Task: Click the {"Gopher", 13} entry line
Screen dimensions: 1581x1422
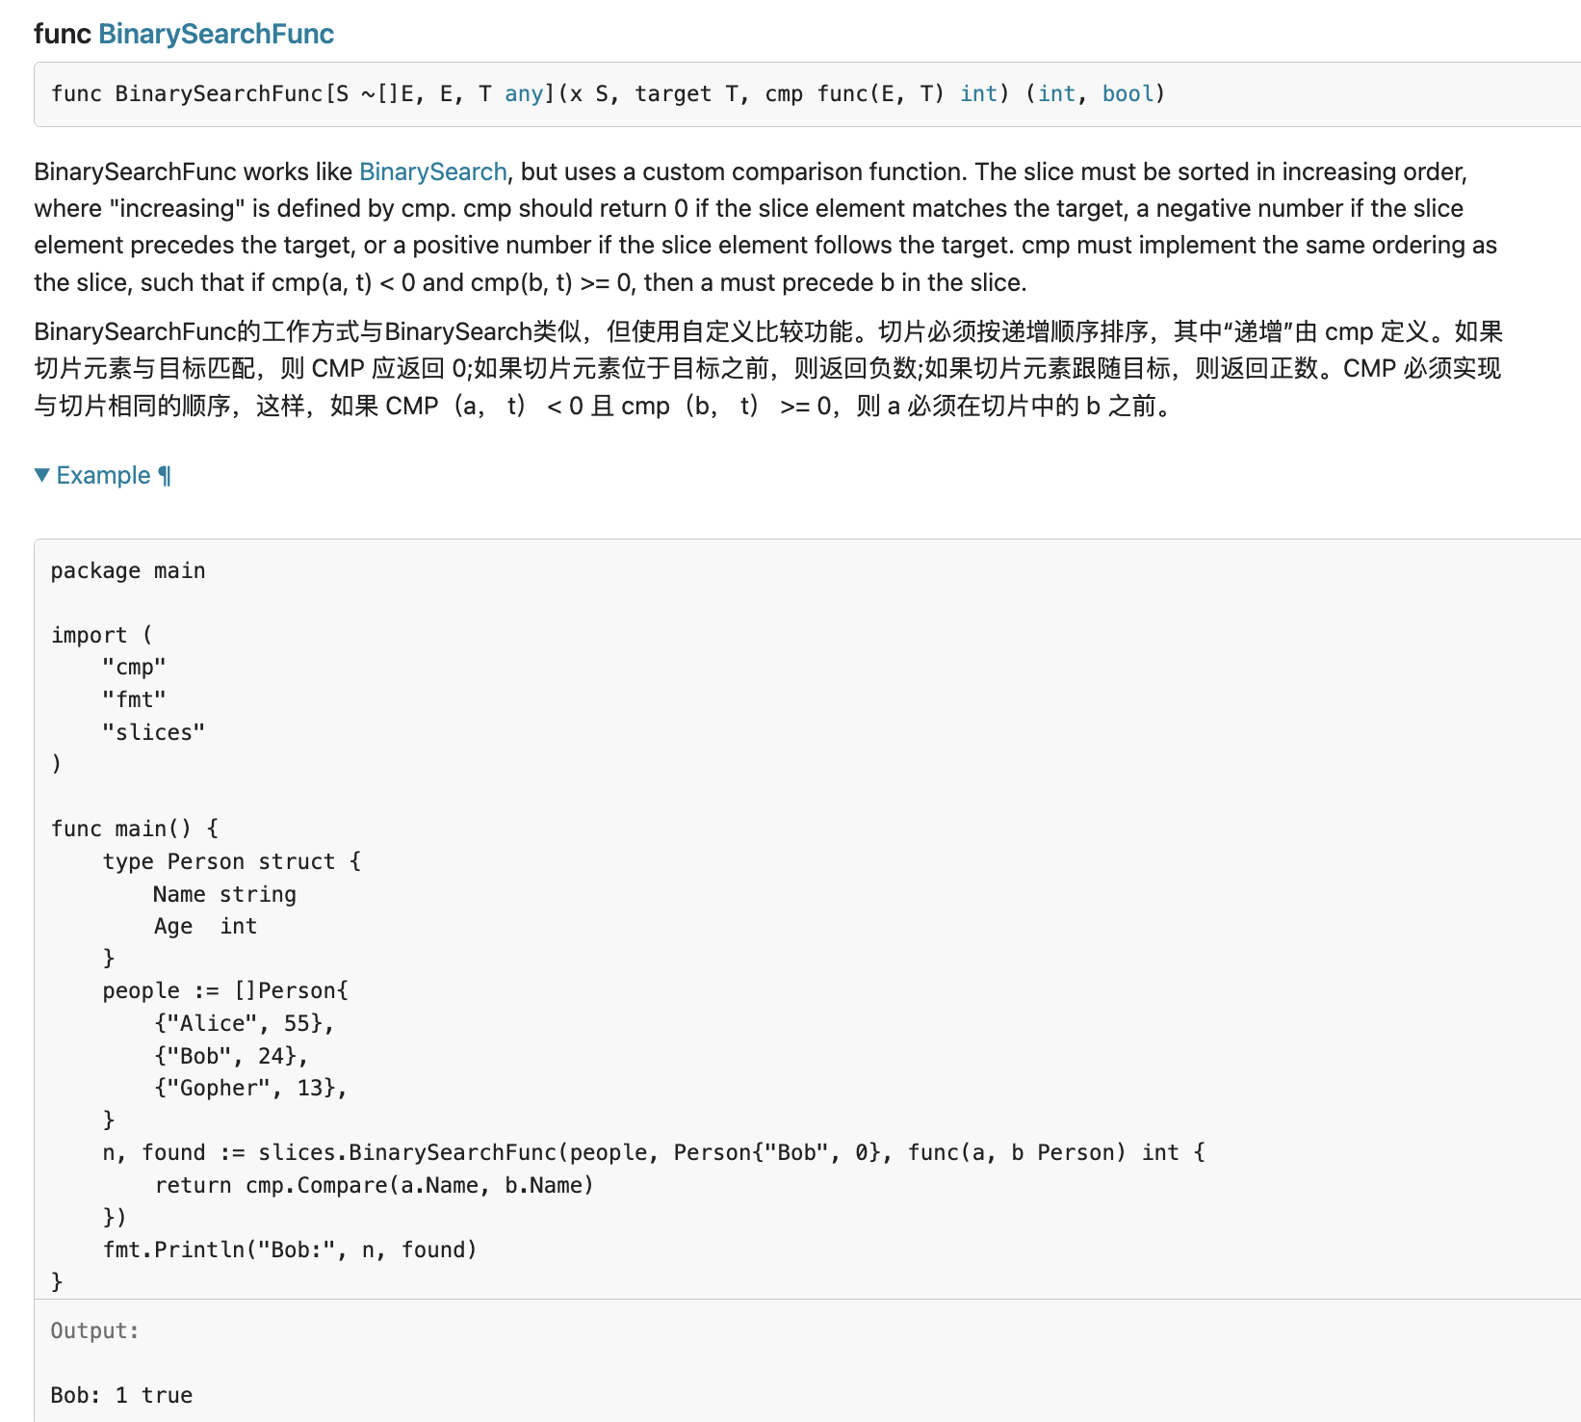Action: pyautogui.click(x=250, y=1088)
